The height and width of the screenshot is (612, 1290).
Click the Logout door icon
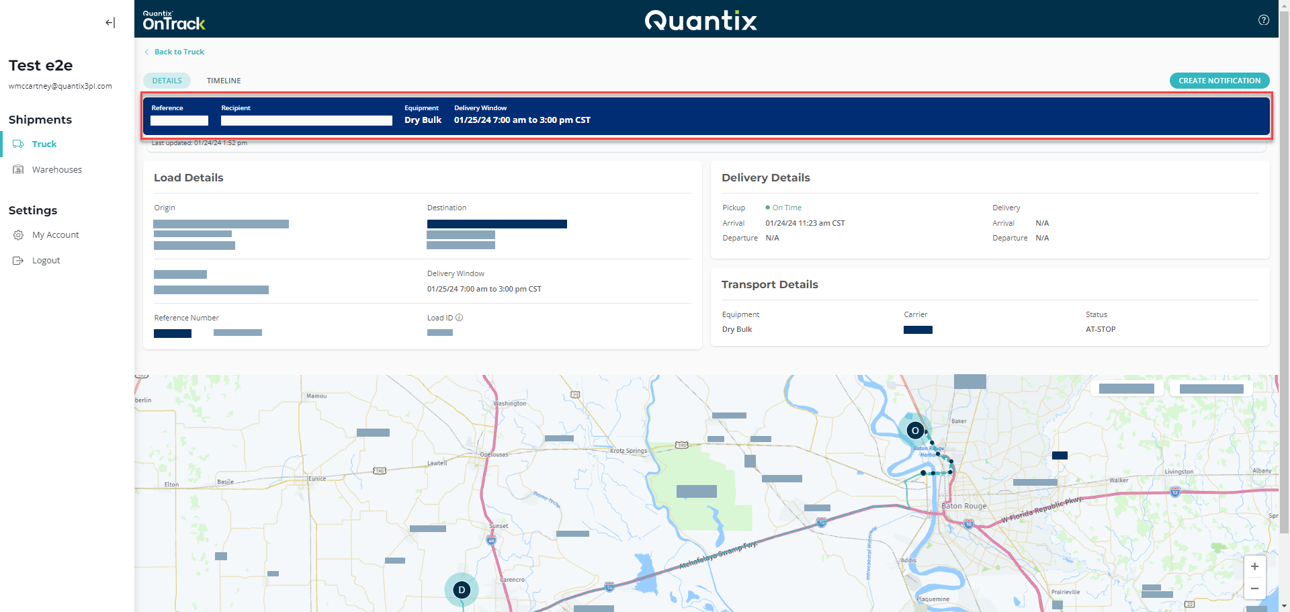18,261
